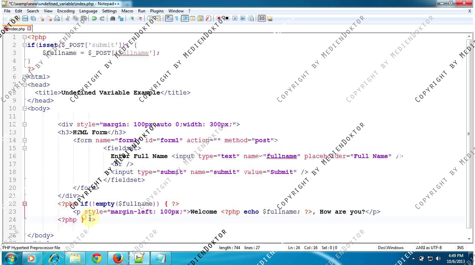The height and width of the screenshot is (265, 475).
Task: Start macro recording with red dot icon
Action: click(x=219, y=19)
